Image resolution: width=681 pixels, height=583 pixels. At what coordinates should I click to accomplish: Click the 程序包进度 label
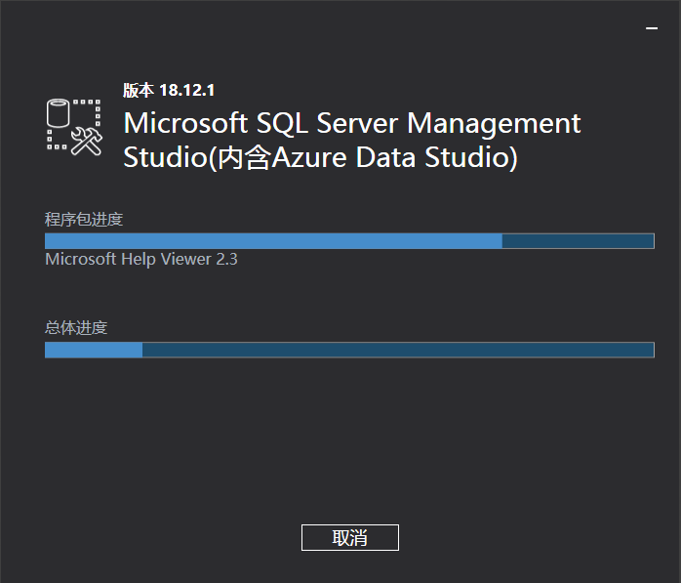[x=84, y=219]
